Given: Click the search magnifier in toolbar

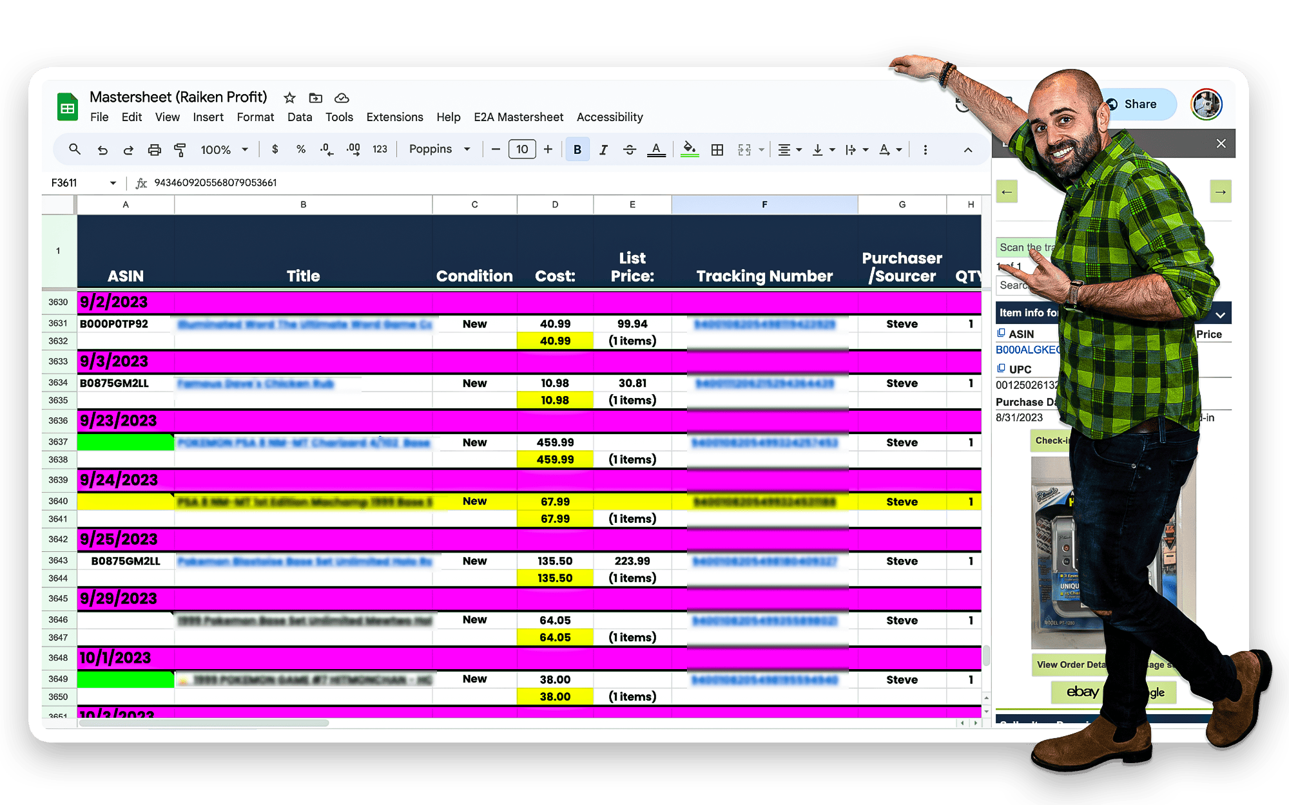Looking at the screenshot, I should [75, 149].
